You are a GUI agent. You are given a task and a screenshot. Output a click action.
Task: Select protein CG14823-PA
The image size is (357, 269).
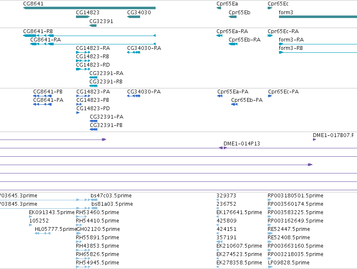click(x=83, y=96)
